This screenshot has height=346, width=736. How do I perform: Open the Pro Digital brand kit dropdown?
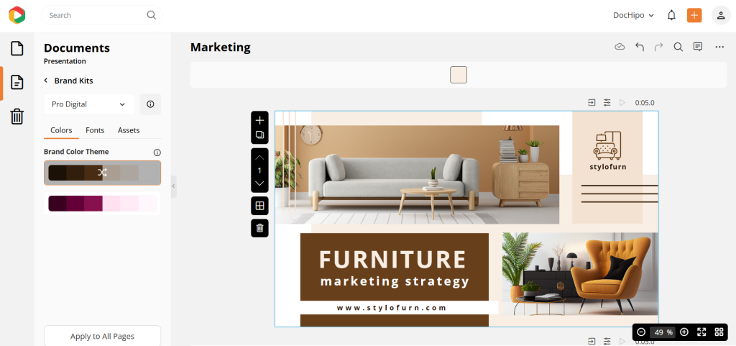[x=89, y=104]
